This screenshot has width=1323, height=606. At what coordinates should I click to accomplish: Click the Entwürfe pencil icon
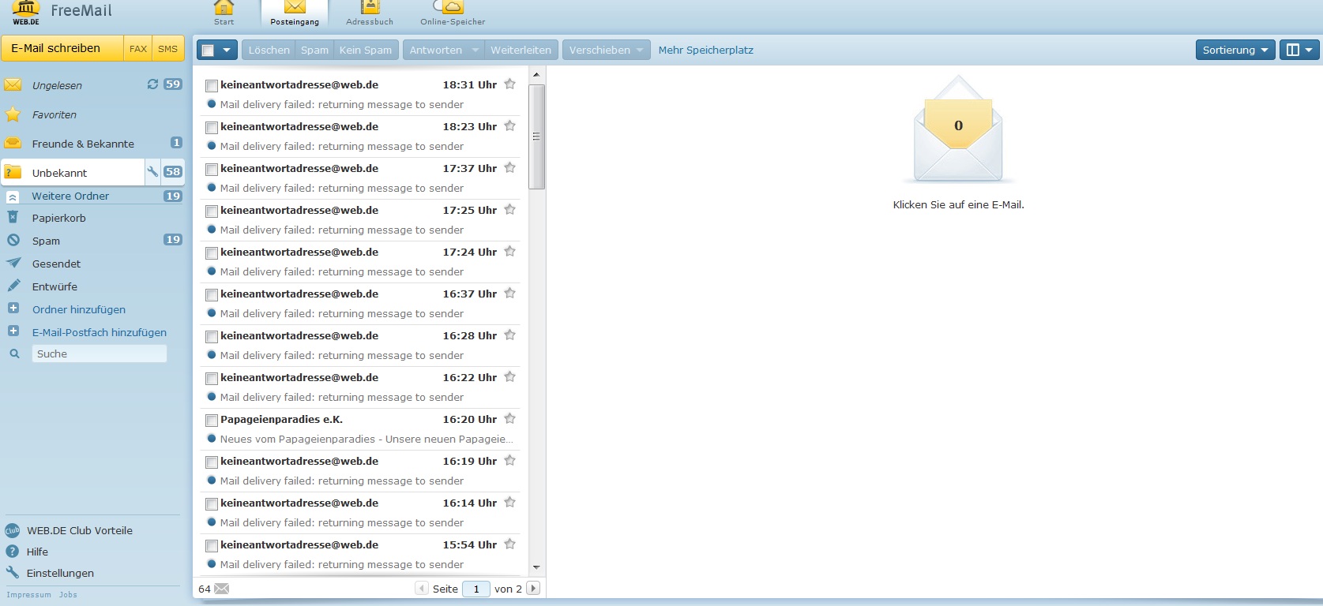(13, 286)
